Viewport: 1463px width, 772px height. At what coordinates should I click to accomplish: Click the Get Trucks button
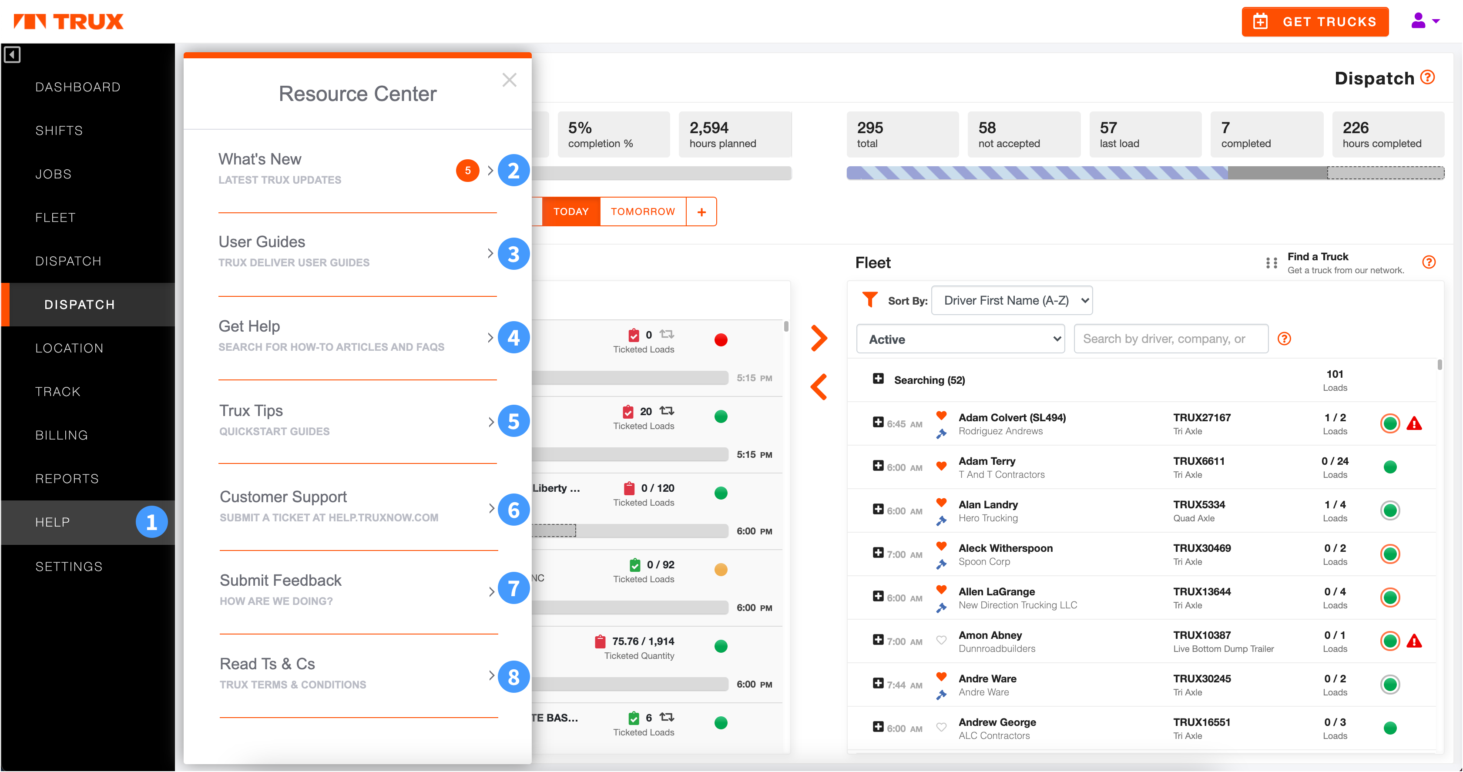point(1315,22)
